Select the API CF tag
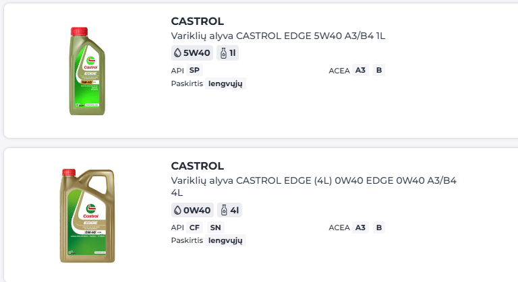This screenshot has width=518, height=282. point(195,227)
